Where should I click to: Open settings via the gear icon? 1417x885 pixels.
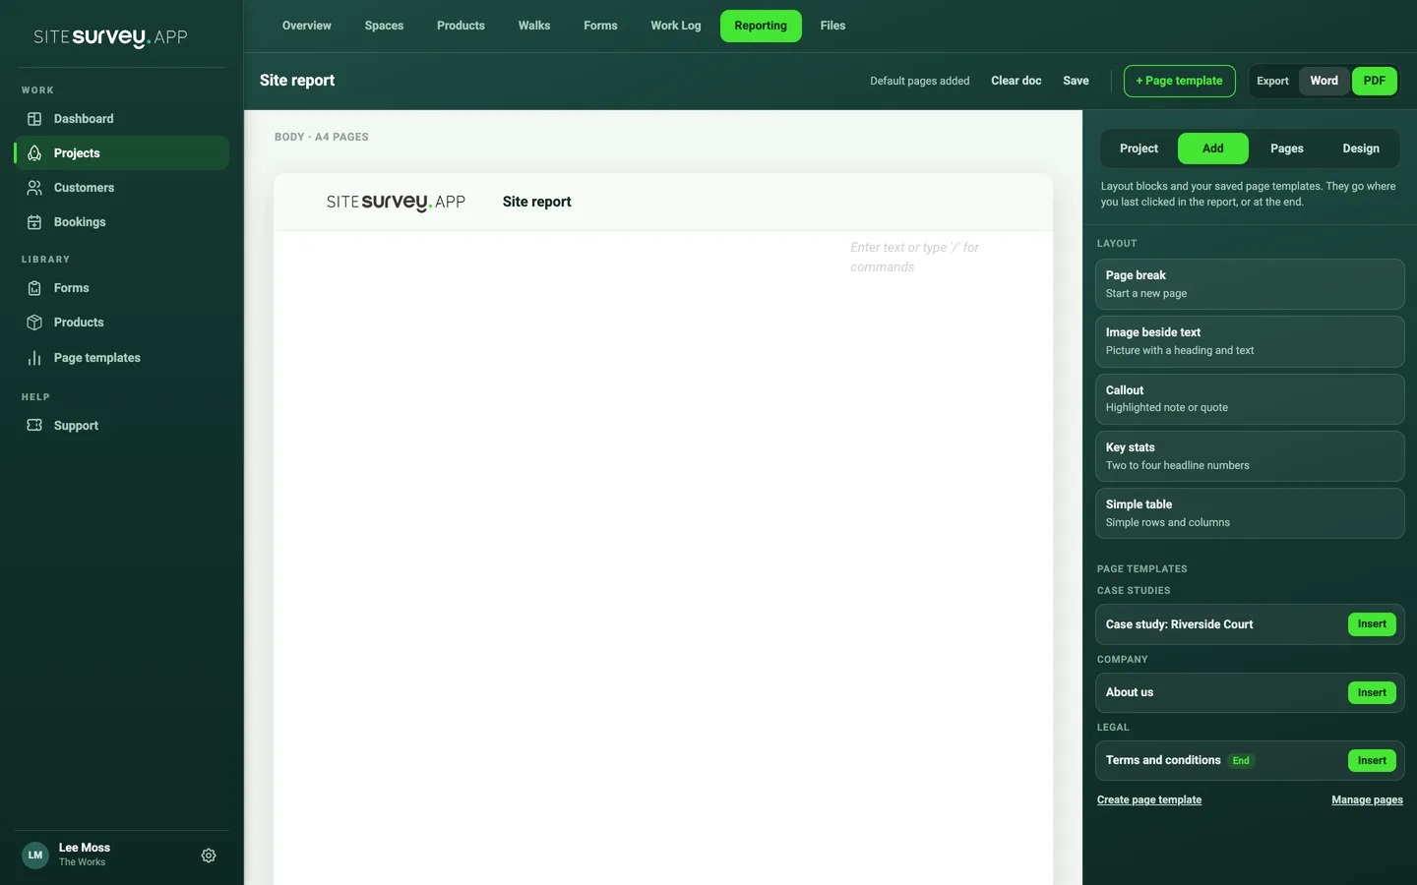[x=209, y=855]
